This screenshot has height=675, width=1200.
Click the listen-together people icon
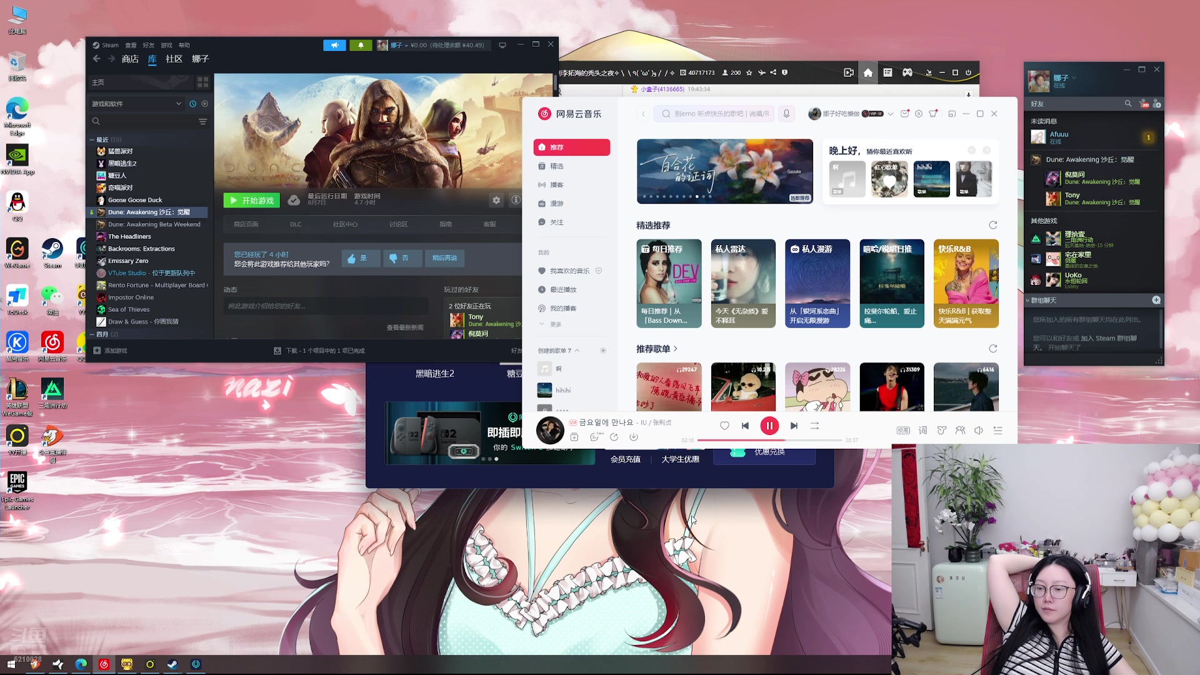(x=960, y=430)
